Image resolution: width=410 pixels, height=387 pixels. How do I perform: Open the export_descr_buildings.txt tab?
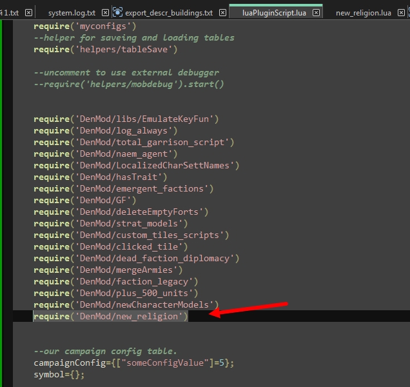(169, 13)
